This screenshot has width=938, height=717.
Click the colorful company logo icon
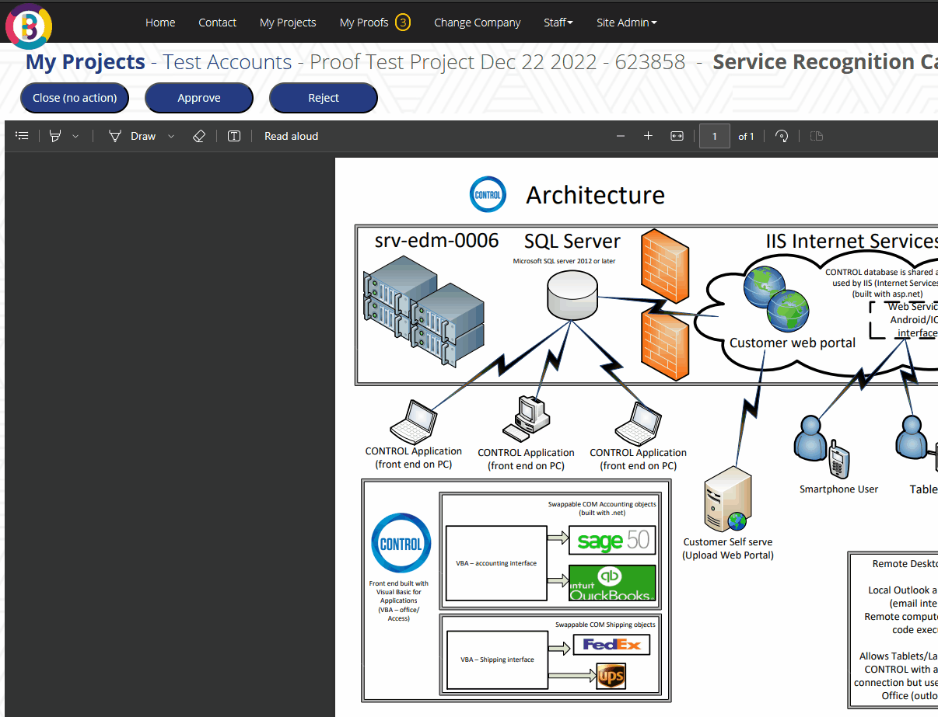click(x=29, y=26)
